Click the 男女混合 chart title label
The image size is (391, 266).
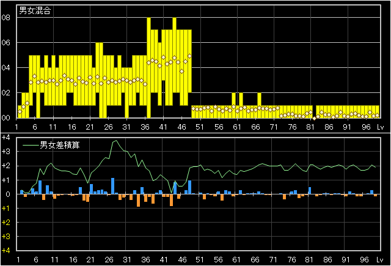coord(35,10)
